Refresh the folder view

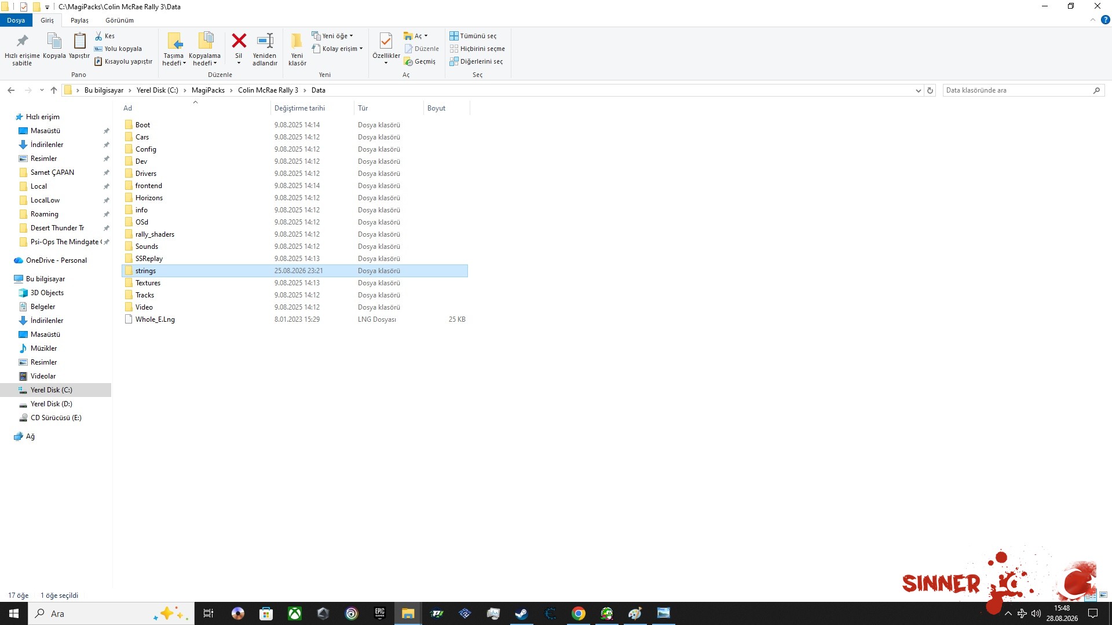point(930,90)
